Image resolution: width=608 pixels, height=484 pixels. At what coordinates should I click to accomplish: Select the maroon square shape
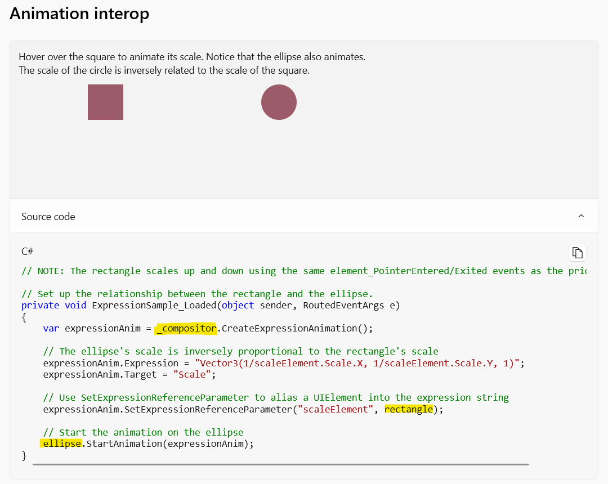tap(105, 102)
